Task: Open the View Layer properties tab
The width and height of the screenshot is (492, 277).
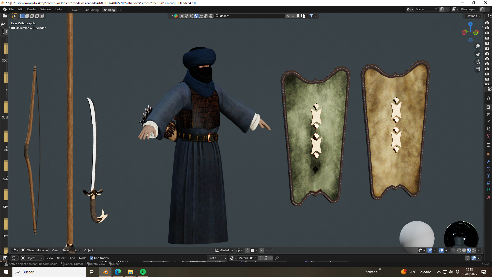Action: pyautogui.click(x=488, y=122)
